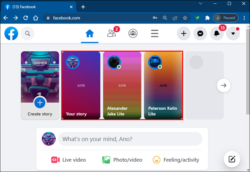Click the Facebook logo
250x172 pixels.
pyautogui.click(x=11, y=33)
